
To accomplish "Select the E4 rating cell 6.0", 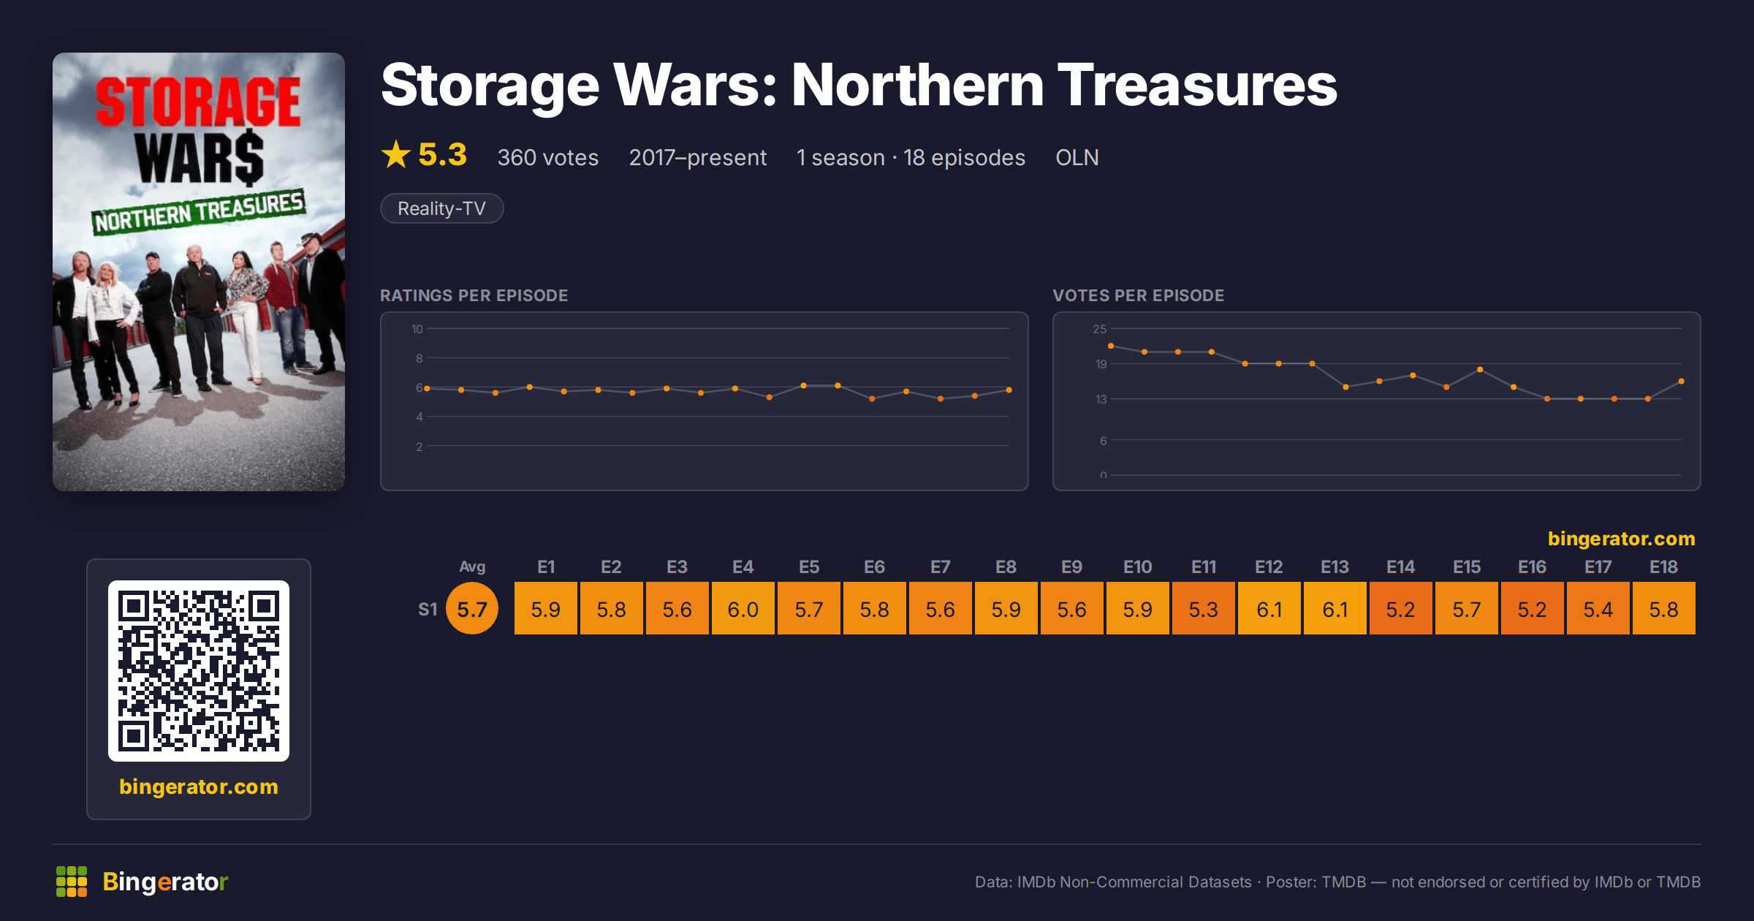I will coord(743,608).
